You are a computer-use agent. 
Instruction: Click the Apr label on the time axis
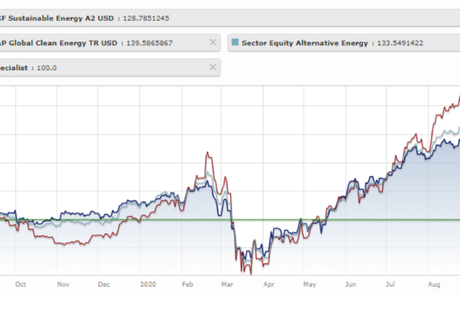pos(268,284)
